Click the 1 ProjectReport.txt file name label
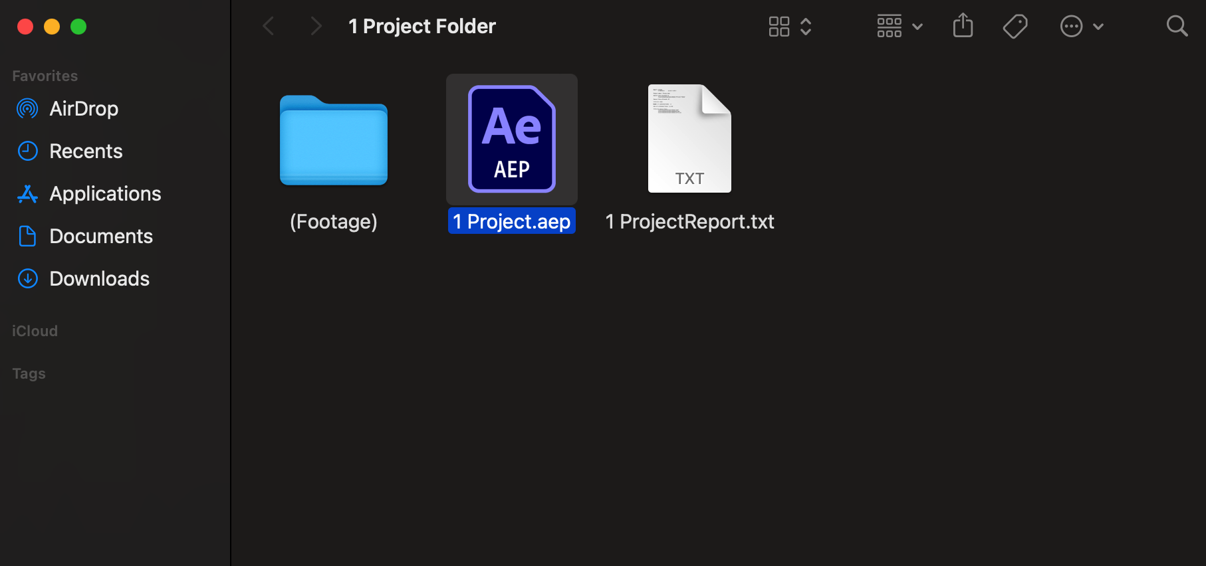 click(689, 221)
